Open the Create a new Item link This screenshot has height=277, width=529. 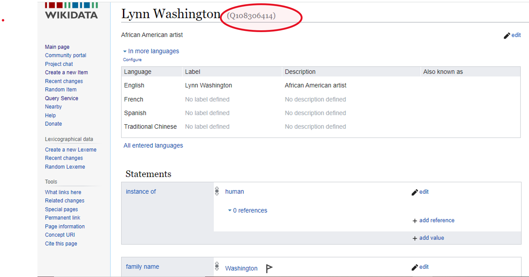click(66, 72)
